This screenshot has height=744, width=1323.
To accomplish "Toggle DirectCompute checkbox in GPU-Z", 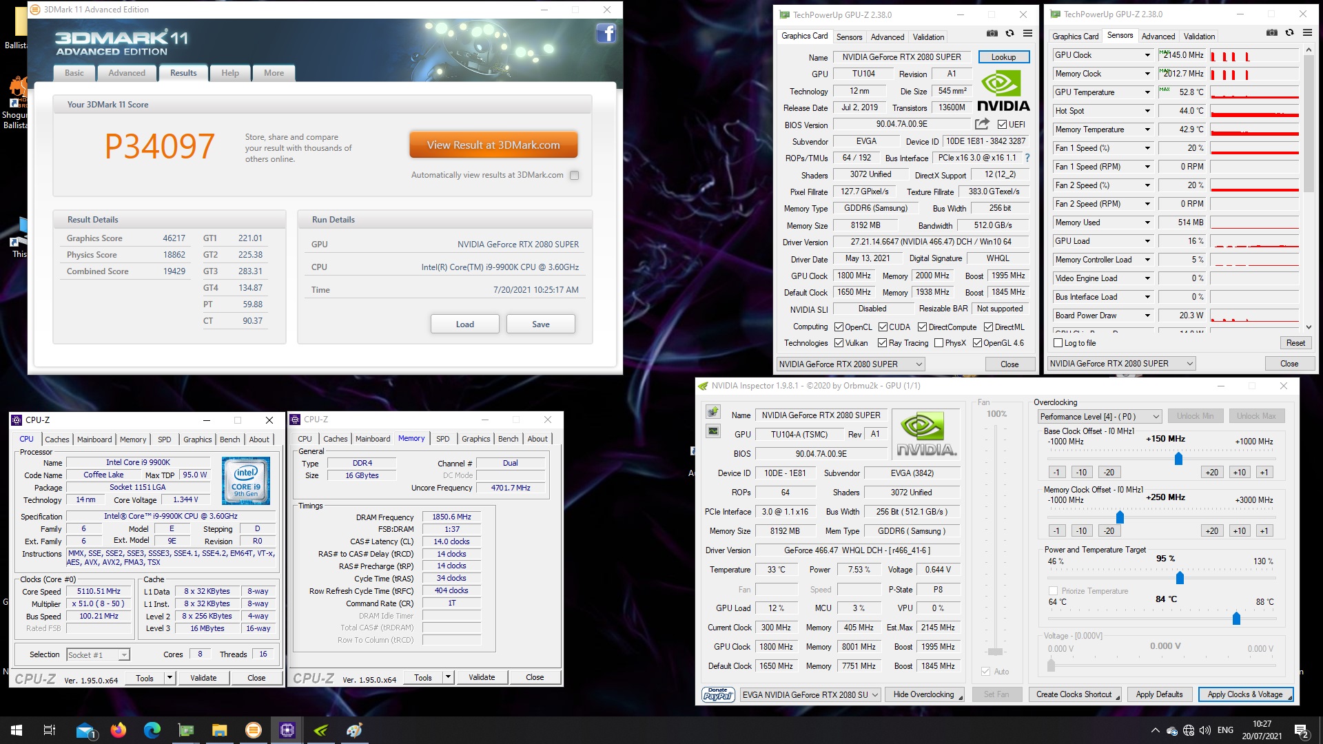I will point(922,327).
